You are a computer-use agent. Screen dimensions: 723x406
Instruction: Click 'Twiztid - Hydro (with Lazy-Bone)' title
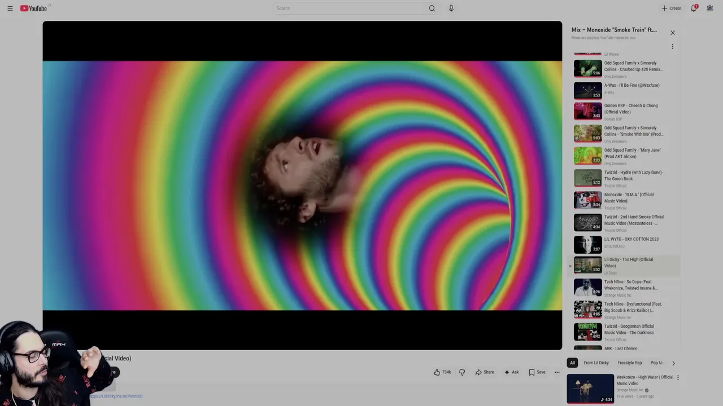point(634,175)
